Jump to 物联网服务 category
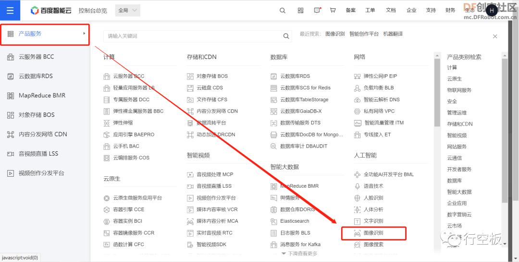The image size is (519, 262). click(x=459, y=90)
